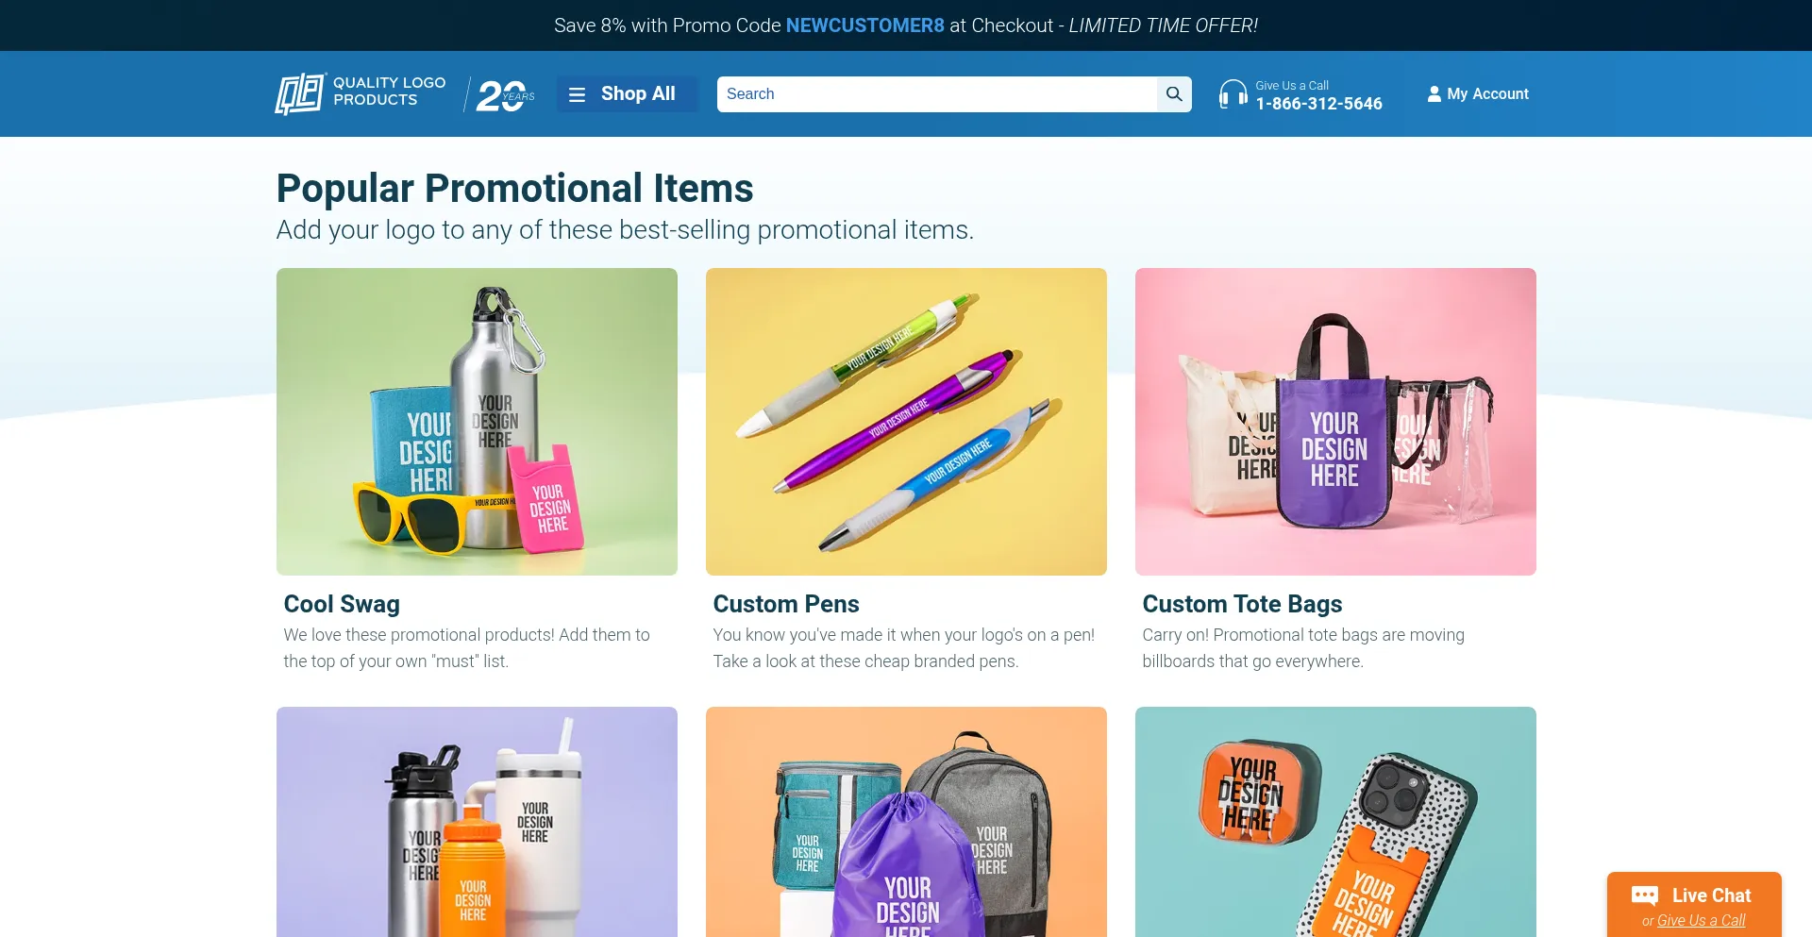Select the Custom Pens product image

[906, 422]
